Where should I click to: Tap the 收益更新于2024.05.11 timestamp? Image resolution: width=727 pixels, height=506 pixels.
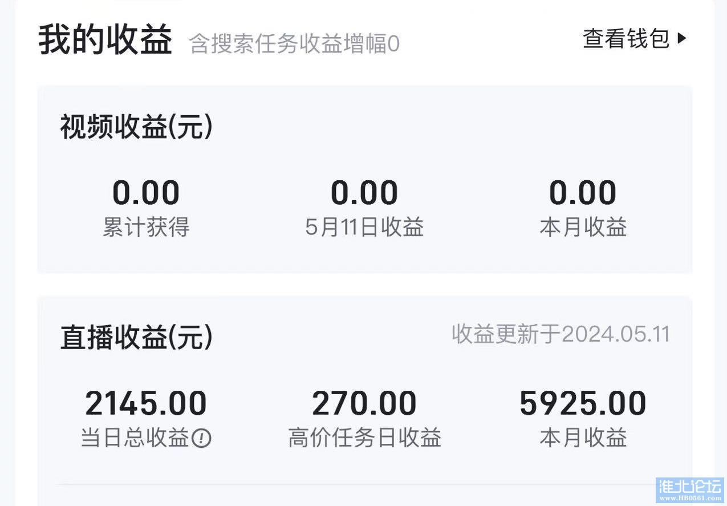coord(561,334)
